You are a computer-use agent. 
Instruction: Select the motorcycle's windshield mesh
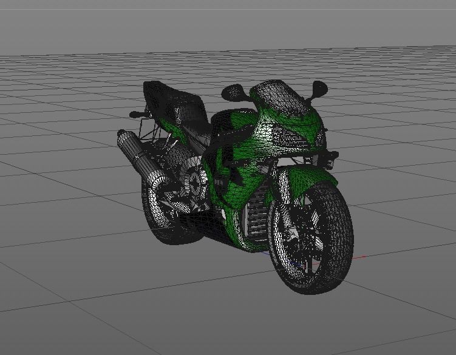click(281, 96)
